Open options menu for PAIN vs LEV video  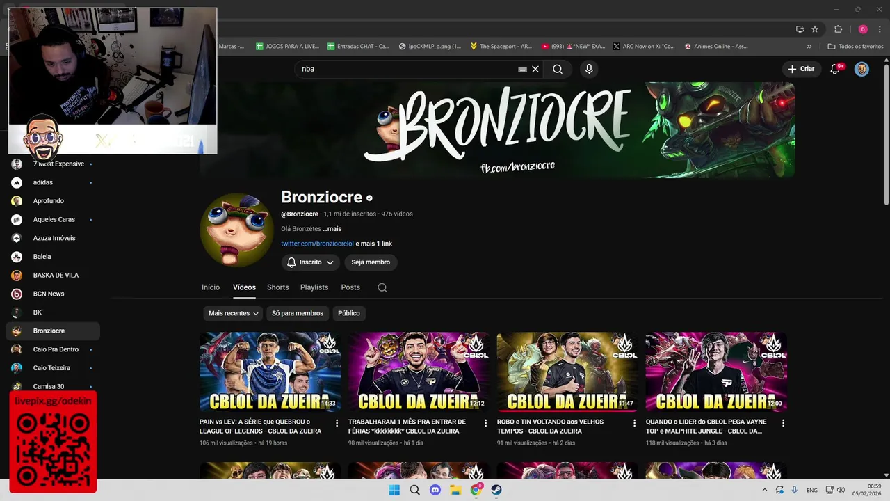tap(337, 423)
